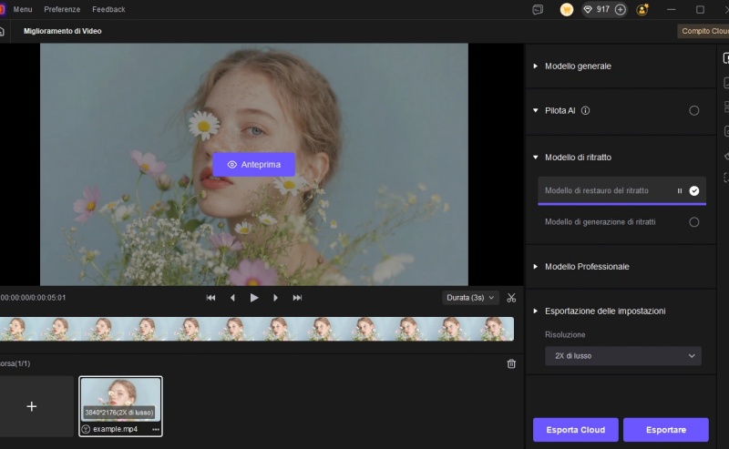Click the diamond credits icon beside 917
Screen dimensions: 729x449
point(588,9)
